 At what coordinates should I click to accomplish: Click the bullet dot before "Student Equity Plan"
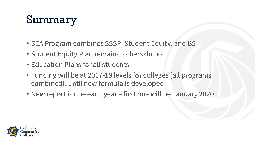(28, 54)
